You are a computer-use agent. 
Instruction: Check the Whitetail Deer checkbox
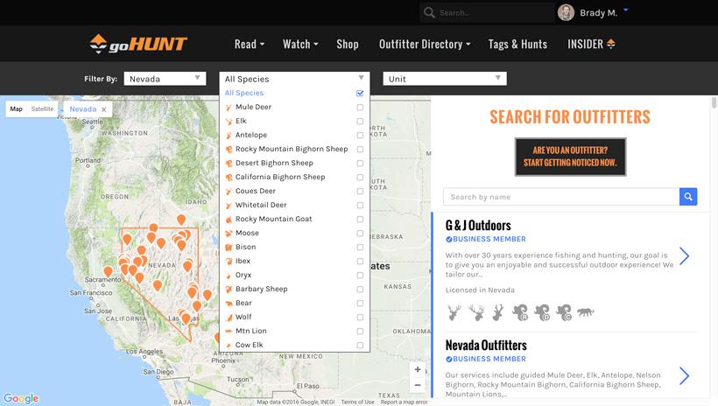point(360,205)
